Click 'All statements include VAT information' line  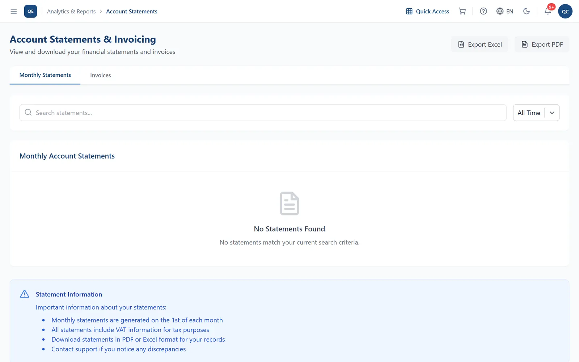(130, 330)
